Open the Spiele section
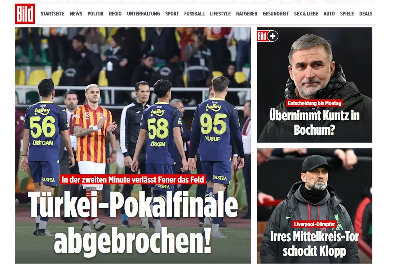The width and height of the screenshot is (403, 269). 347,14
